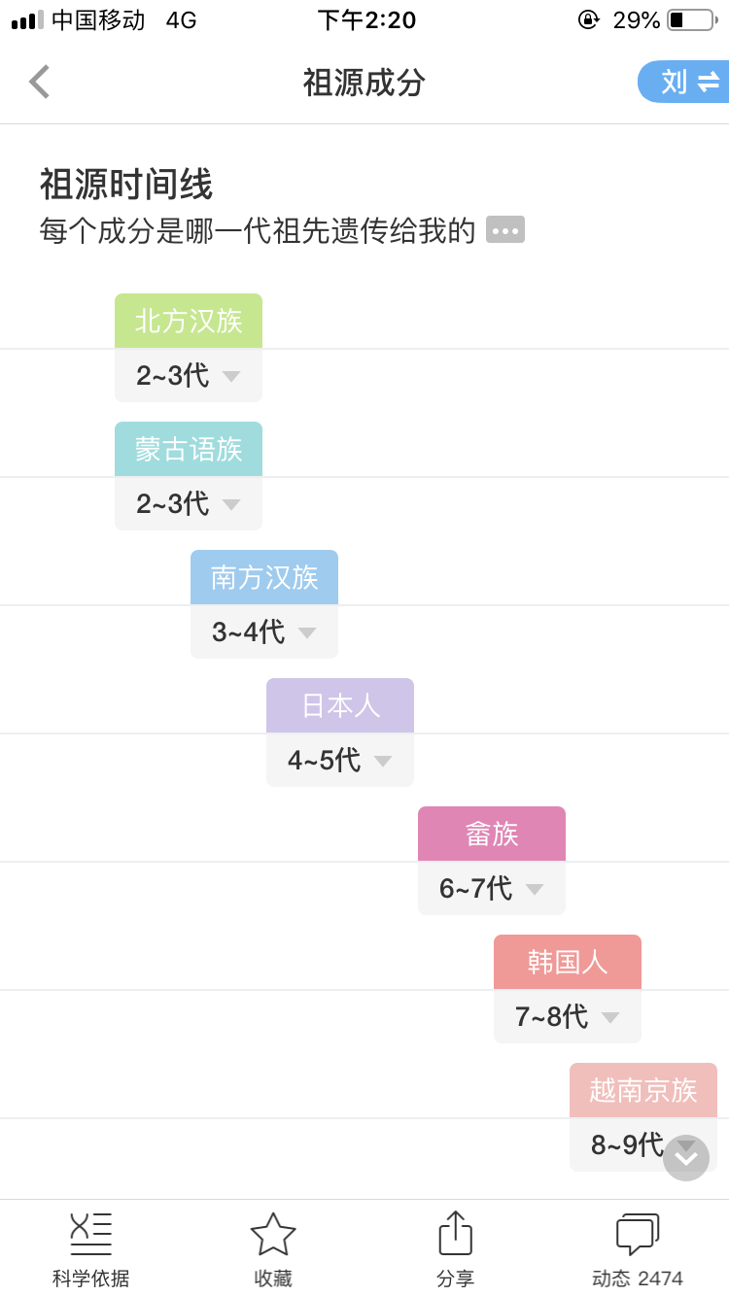729x1296 pixels.
Task: Tap the back arrow icon
Action: tap(39, 82)
